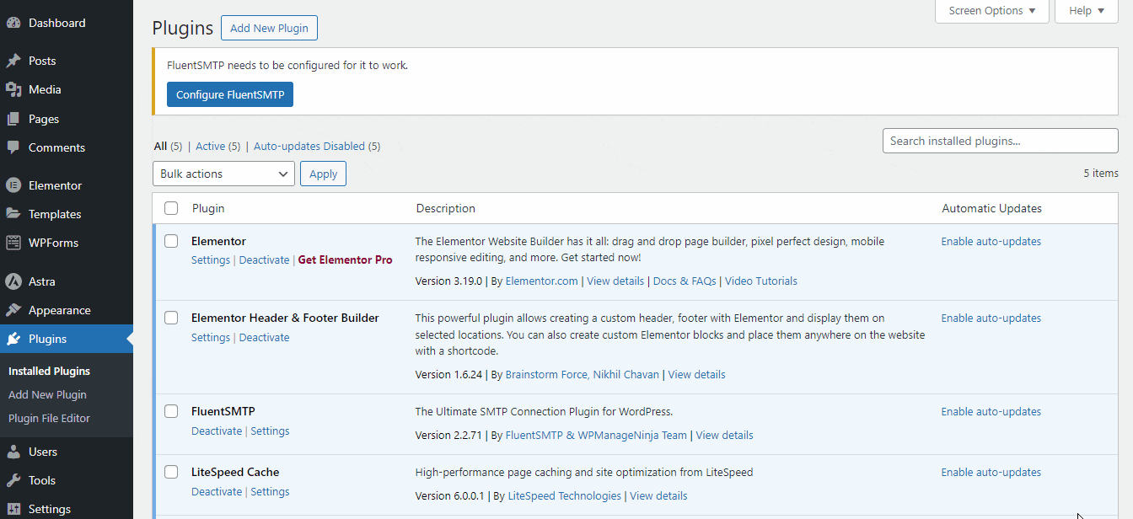
Task: Click the Astra sidebar icon
Action: tap(14, 281)
